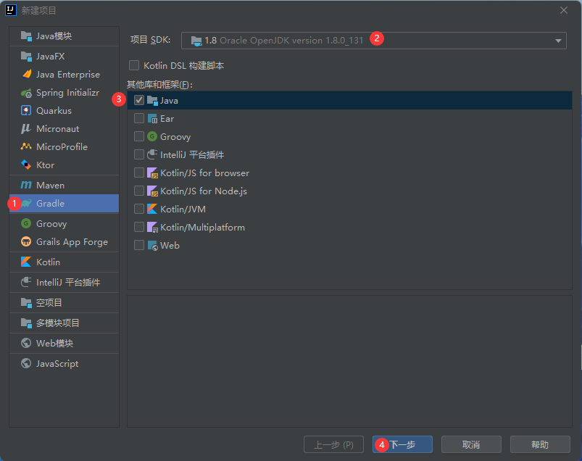This screenshot has height=461, width=582.
Task: Click the Spring Initializr leaf icon
Action: pos(26,93)
